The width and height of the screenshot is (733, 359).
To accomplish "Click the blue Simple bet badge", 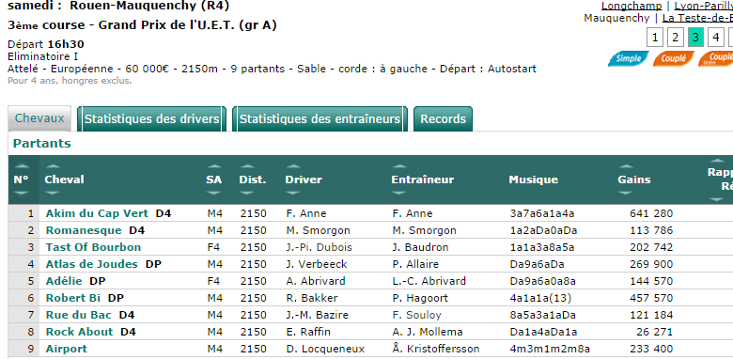I will coord(629,59).
